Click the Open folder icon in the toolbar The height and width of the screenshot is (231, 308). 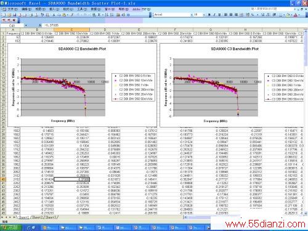pyautogui.click(x=9, y=15)
